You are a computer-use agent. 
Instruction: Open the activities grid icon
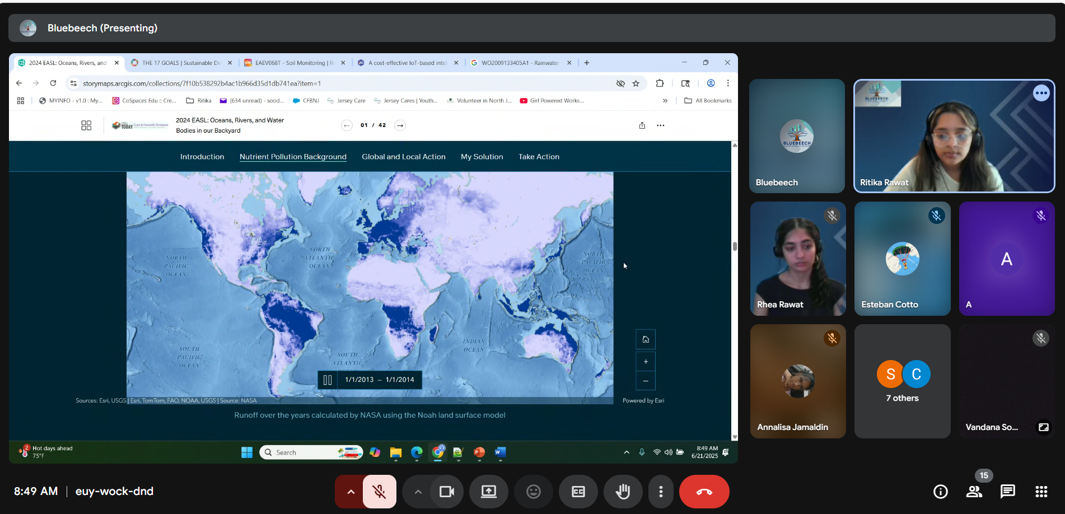coord(1041,492)
